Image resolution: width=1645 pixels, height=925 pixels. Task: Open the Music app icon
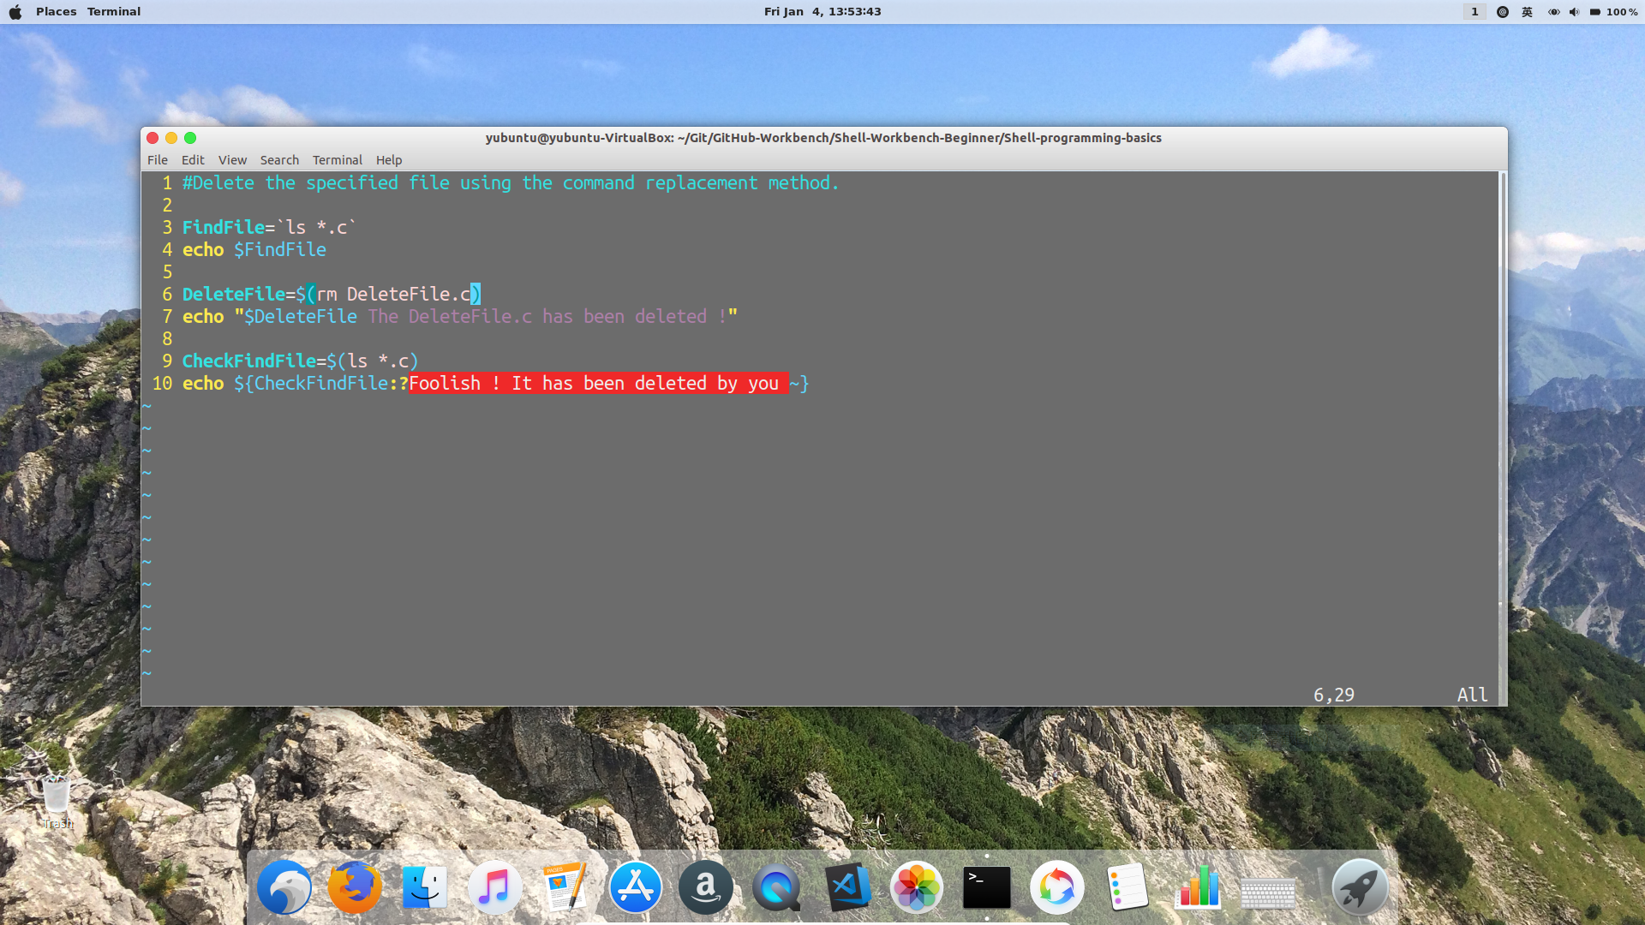494,887
